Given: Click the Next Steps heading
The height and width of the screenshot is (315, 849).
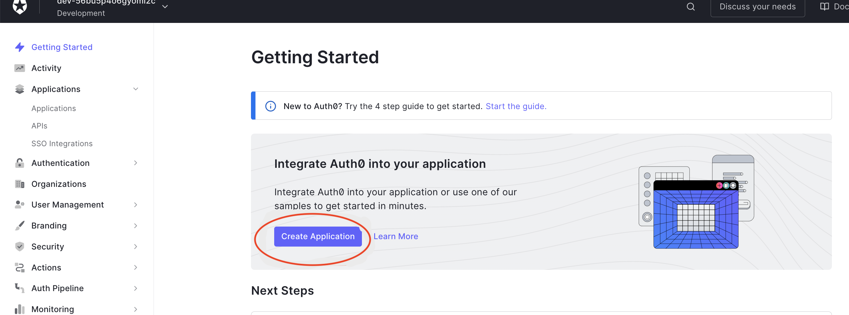Looking at the screenshot, I should click(283, 290).
